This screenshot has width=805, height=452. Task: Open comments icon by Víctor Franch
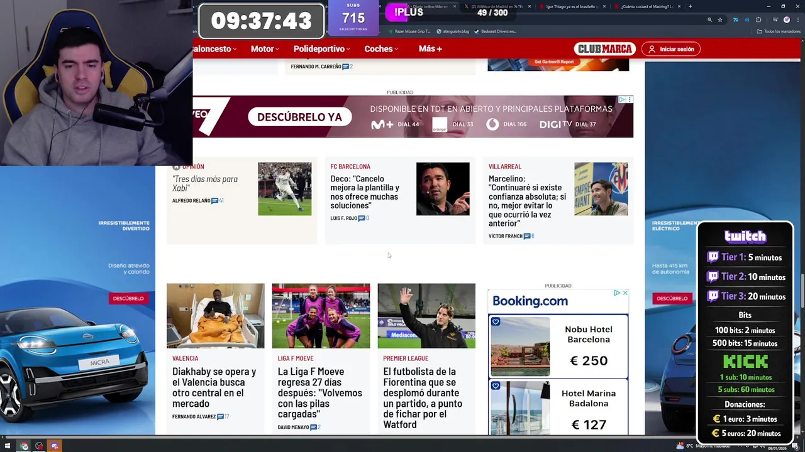tap(528, 236)
